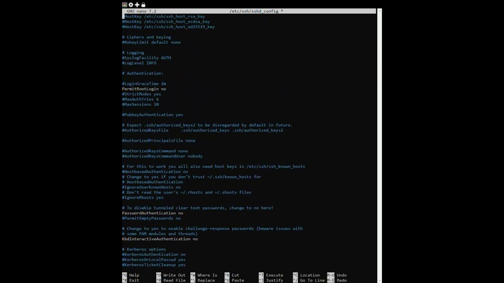Click the #StrictModes yes line
This screenshot has height=283, width=504.
[141, 94]
